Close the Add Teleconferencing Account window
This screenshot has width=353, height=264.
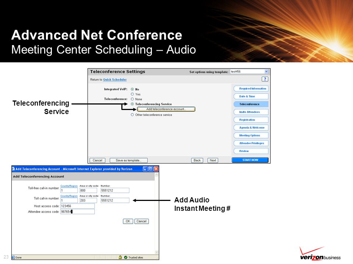(x=156, y=169)
